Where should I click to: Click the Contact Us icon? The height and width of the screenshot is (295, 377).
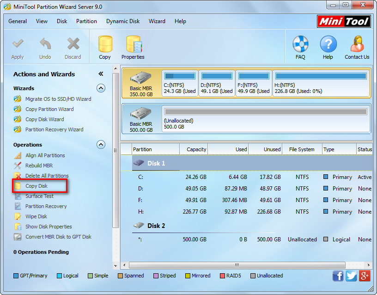pos(357,44)
